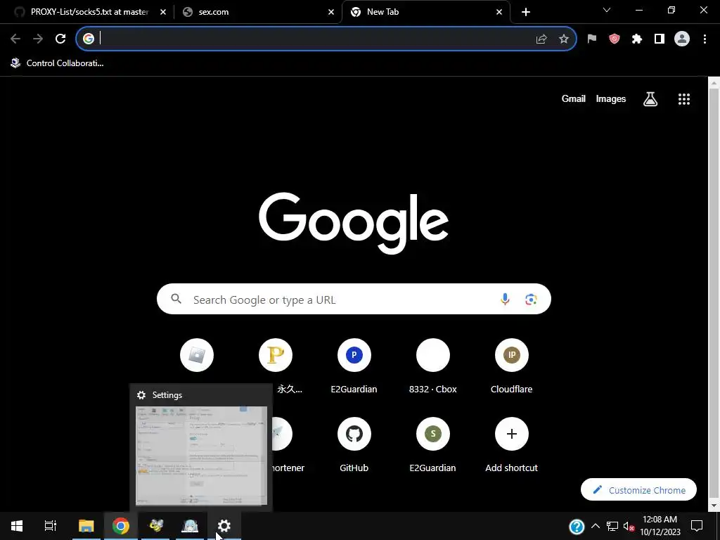Select the New Tab tab
This screenshot has height=540, width=720.
pyautogui.click(x=425, y=12)
